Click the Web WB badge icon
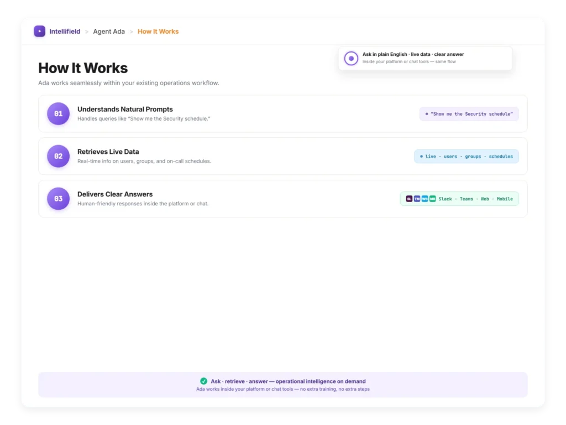 point(425,199)
